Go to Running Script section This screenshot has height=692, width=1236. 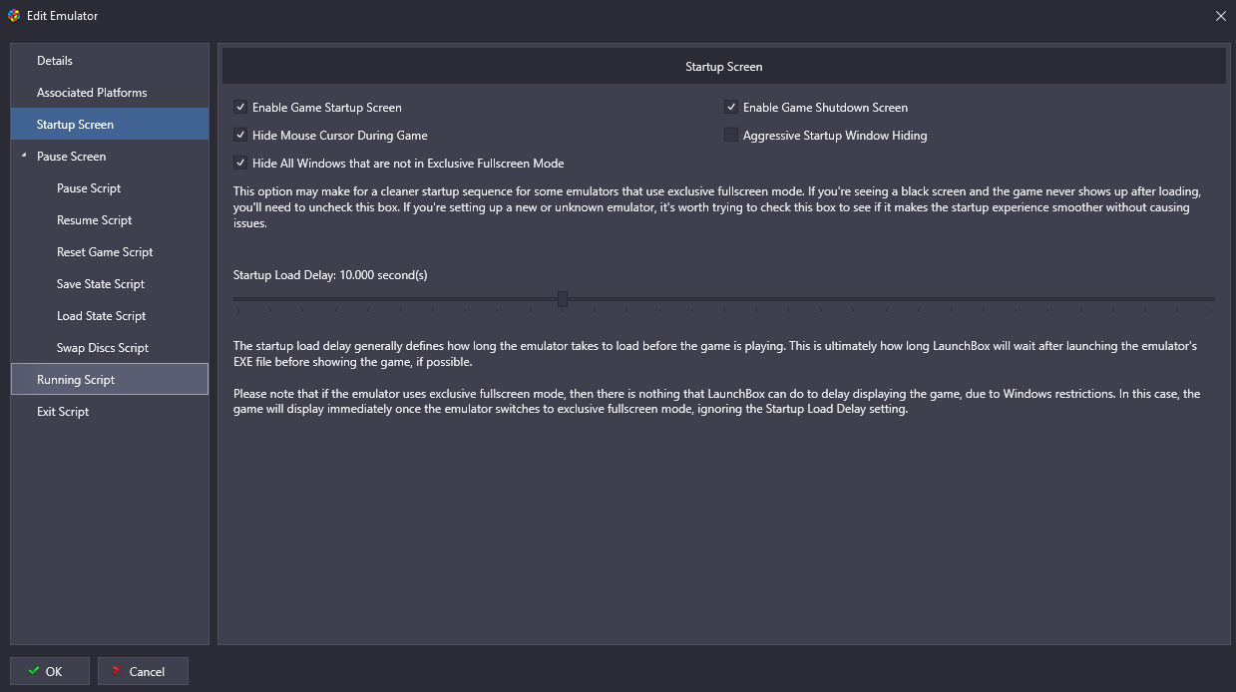110,380
